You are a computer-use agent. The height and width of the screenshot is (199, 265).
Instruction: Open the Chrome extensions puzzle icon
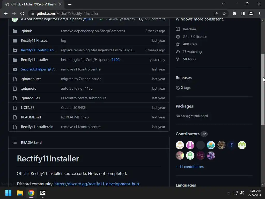click(234, 13)
